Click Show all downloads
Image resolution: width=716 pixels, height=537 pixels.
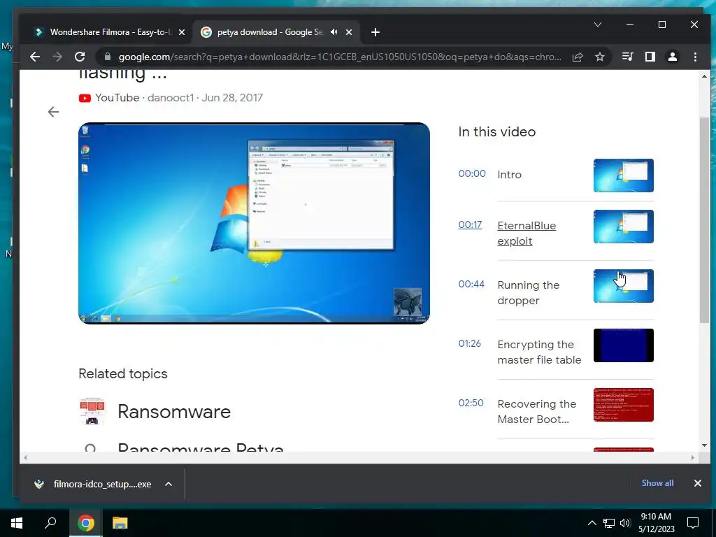pos(657,483)
